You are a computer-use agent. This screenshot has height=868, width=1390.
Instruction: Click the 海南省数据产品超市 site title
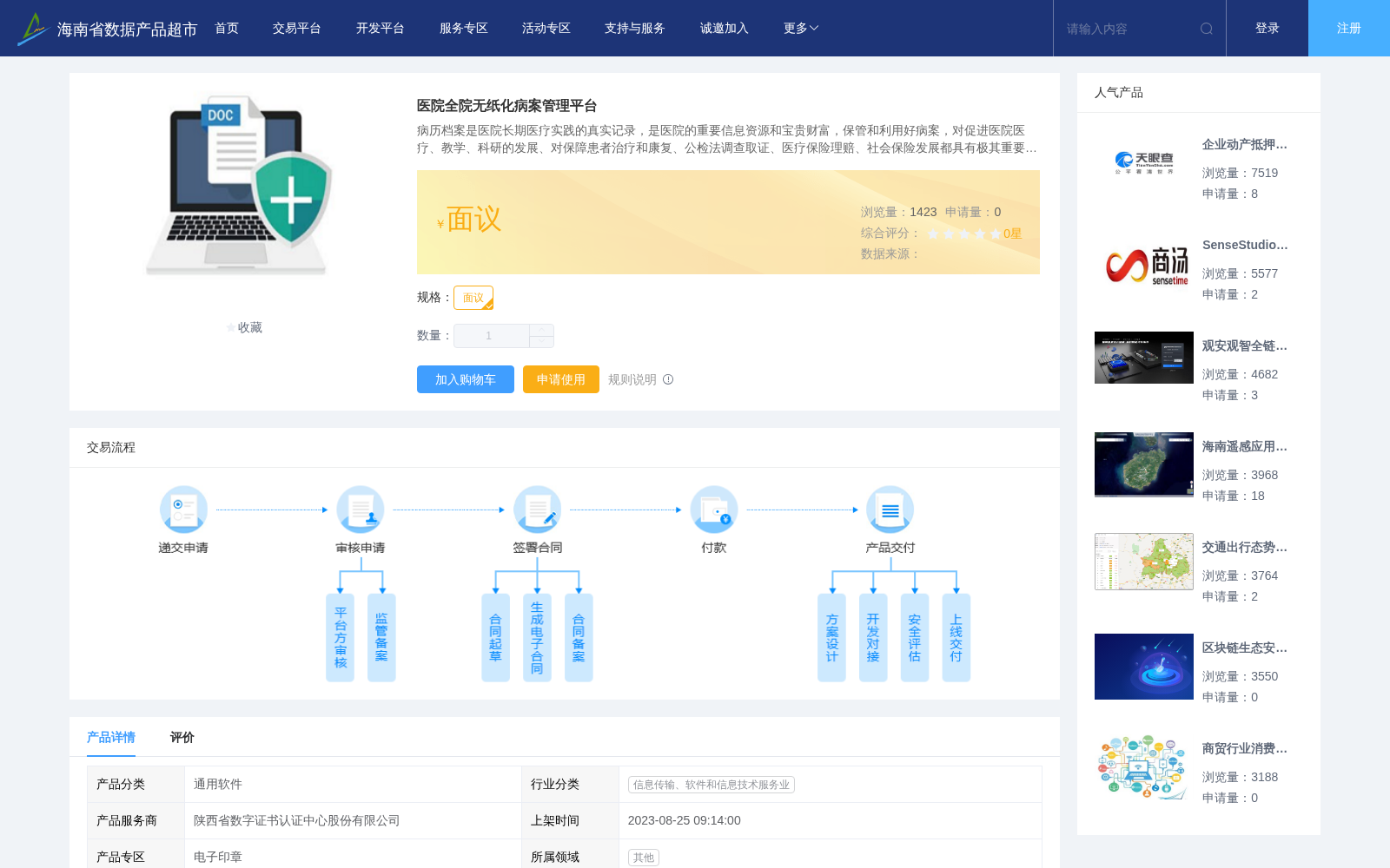pos(128,30)
